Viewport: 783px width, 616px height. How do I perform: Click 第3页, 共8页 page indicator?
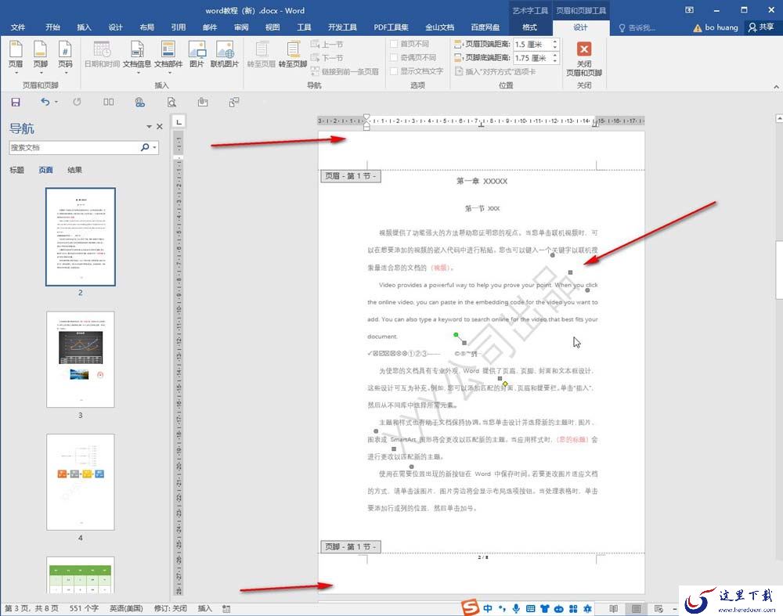pyautogui.click(x=31, y=608)
